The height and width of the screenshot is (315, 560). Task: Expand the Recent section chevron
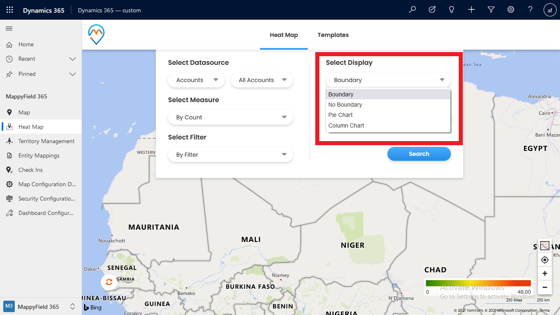(73, 59)
